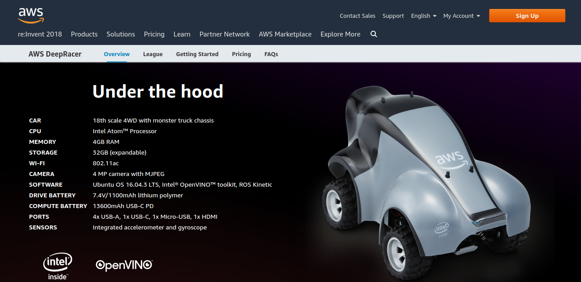Click the OpenVINO logo
Screen dimensions: 581x282
click(x=124, y=265)
